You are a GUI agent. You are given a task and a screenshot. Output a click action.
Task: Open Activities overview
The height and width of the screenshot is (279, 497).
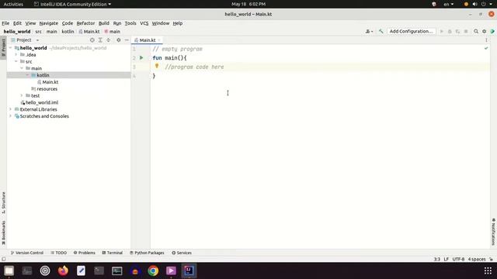tap(13, 4)
